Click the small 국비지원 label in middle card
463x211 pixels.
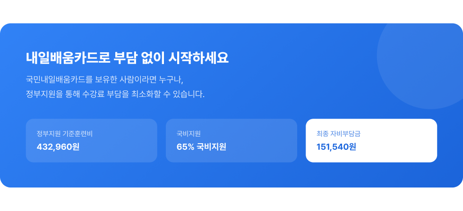point(189,133)
